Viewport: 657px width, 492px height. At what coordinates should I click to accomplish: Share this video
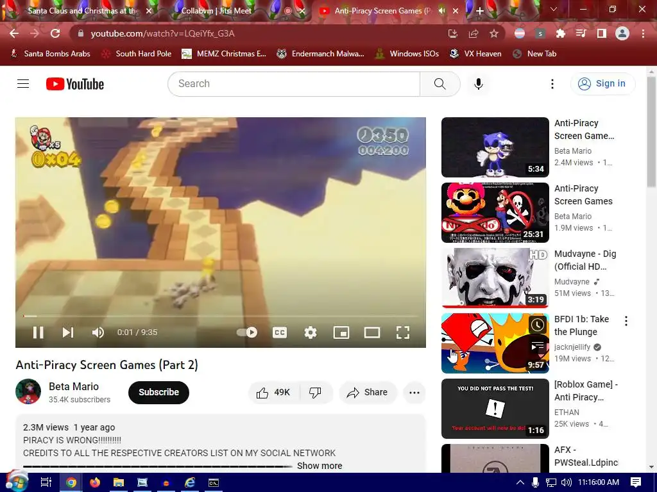(368, 393)
